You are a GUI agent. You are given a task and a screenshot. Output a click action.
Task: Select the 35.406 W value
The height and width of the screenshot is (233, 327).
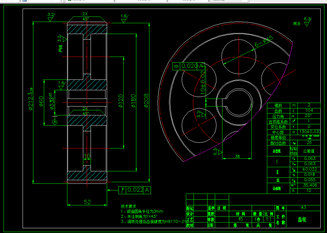pos(310,185)
